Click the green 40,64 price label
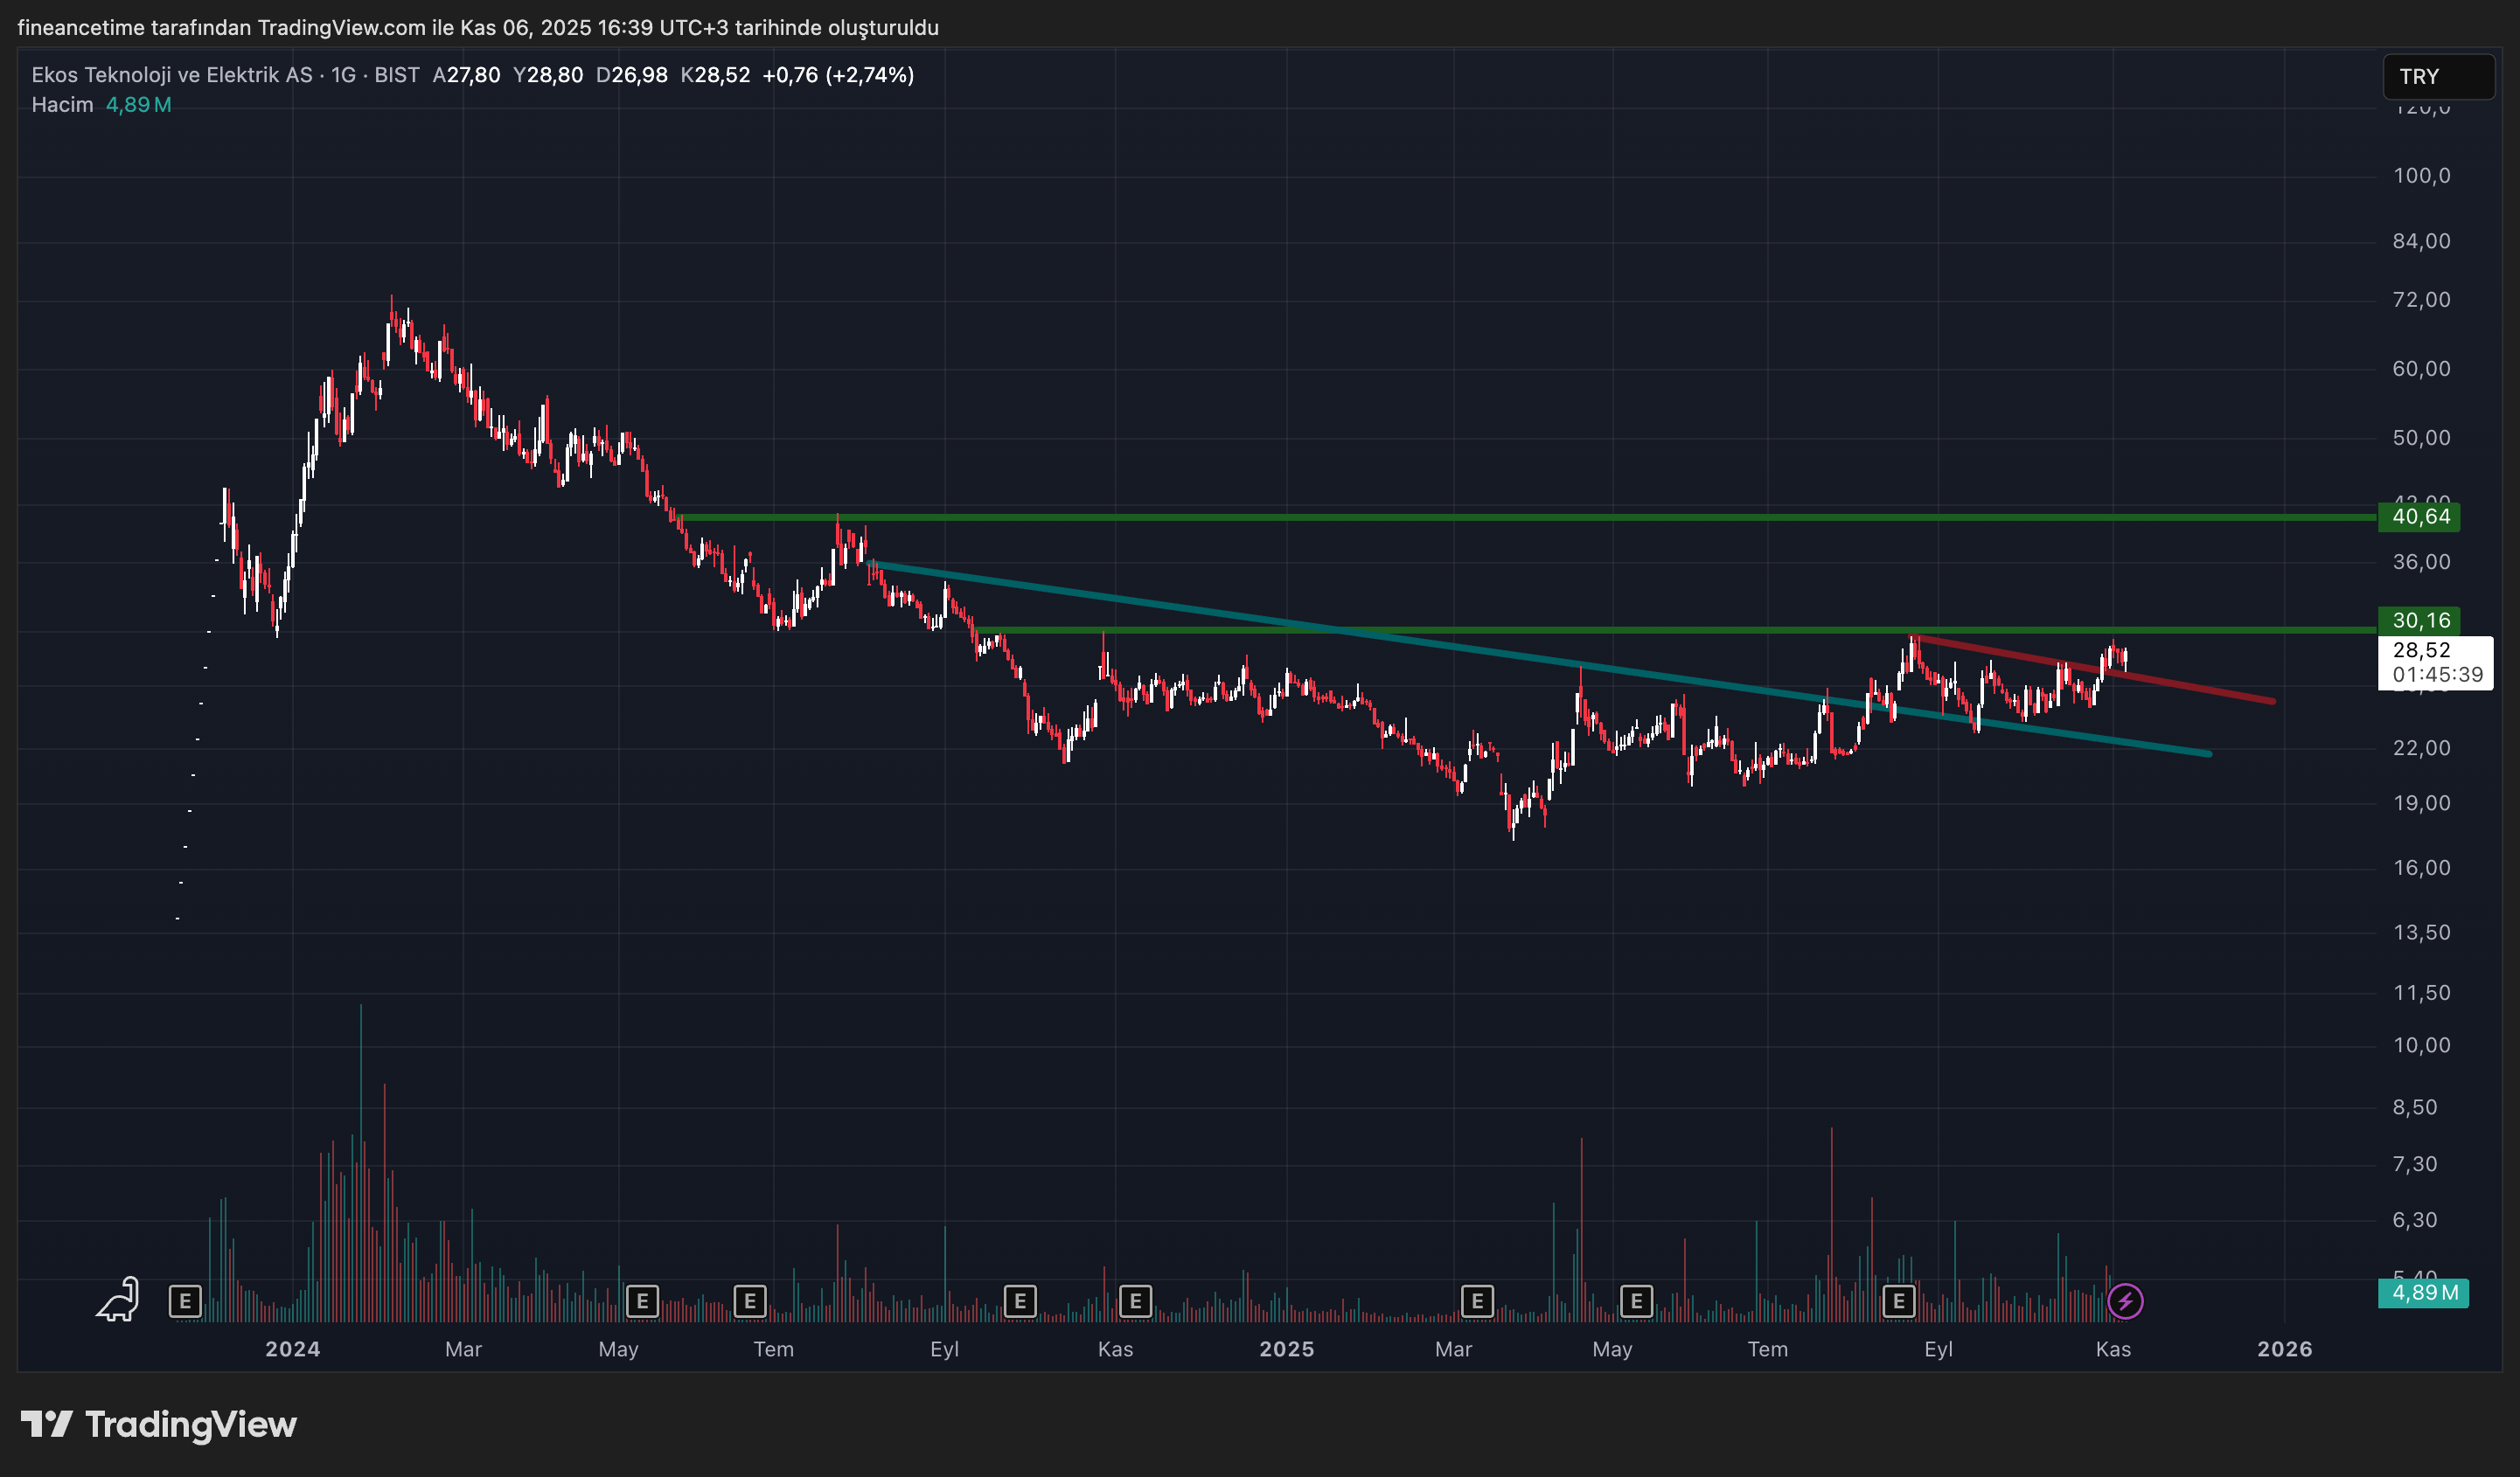2520x1477 pixels. 2420,517
